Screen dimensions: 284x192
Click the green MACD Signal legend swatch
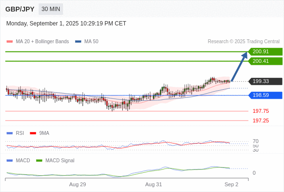point(39,161)
